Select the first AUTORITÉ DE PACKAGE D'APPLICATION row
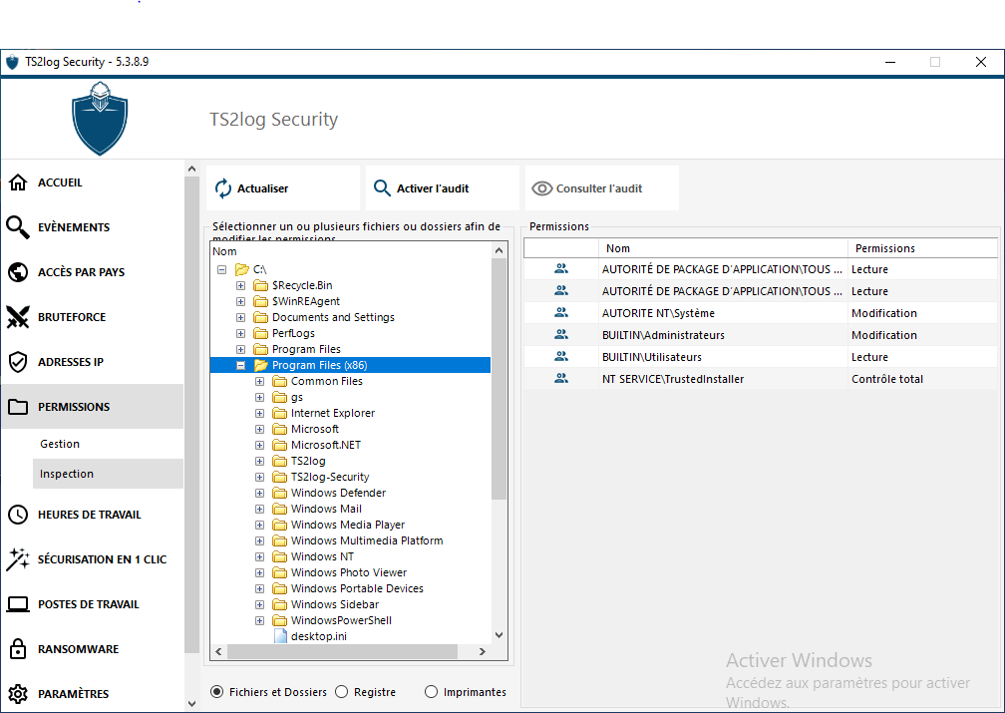 [x=760, y=269]
